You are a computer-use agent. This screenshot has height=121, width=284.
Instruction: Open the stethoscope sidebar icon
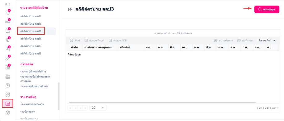click(8, 12)
